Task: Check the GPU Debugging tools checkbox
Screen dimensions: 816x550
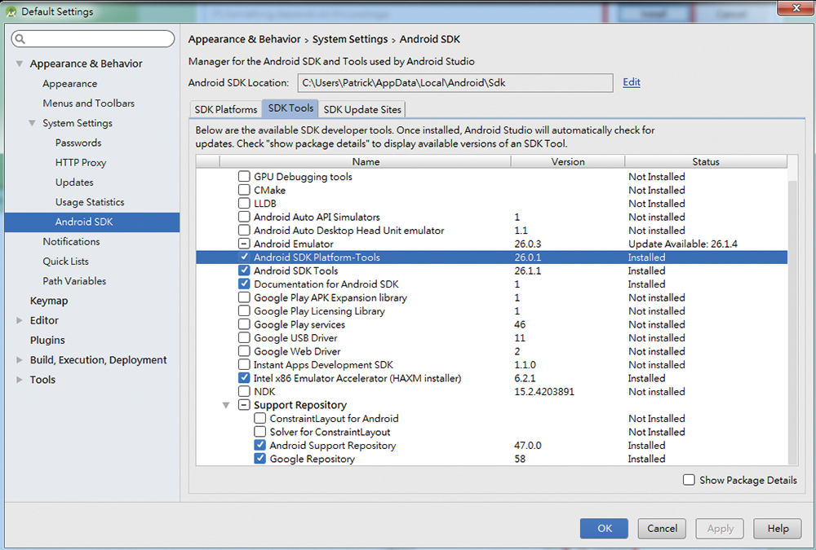Action: pyautogui.click(x=244, y=176)
